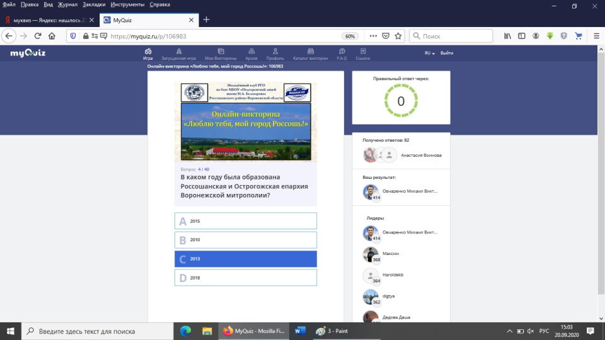Close the MyQuiz tab

[191, 20]
